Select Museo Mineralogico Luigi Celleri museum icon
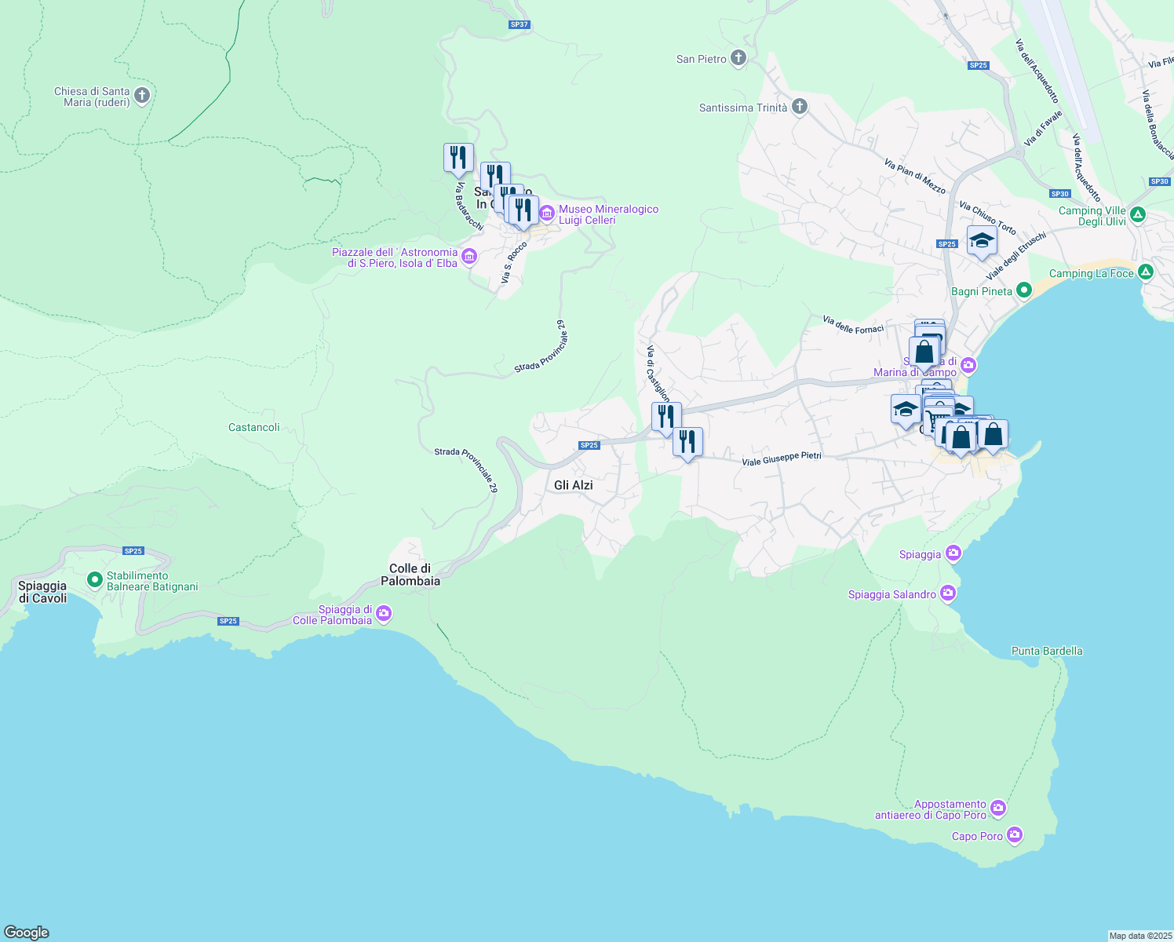The image size is (1174, 942). click(547, 214)
